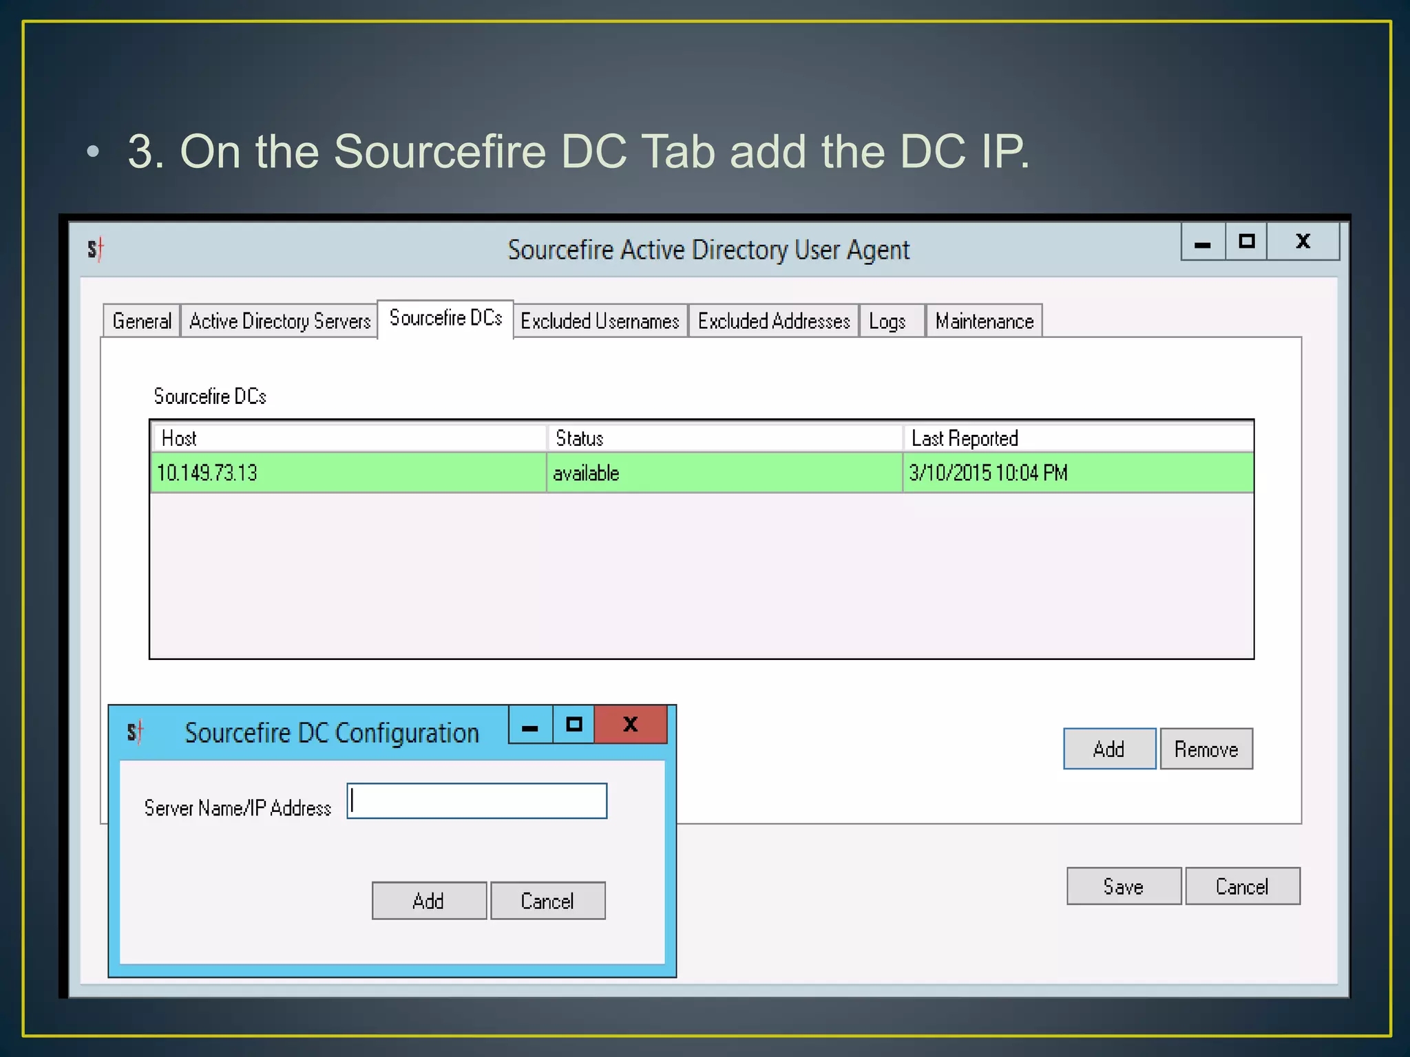Select host row 10.149.73.13
1410x1057 pixels.
(x=702, y=473)
